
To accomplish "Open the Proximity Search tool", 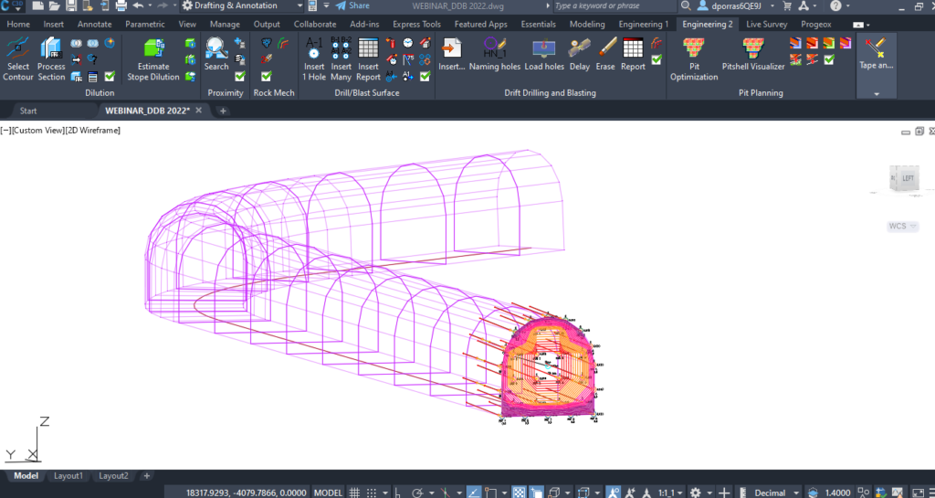I will point(215,54).
